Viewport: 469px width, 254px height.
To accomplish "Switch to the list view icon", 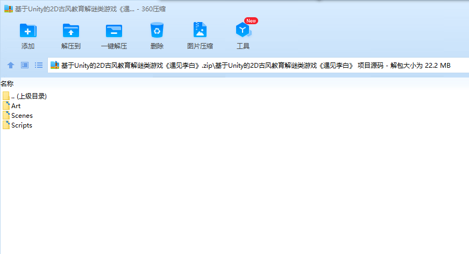I will click(39, 65).
